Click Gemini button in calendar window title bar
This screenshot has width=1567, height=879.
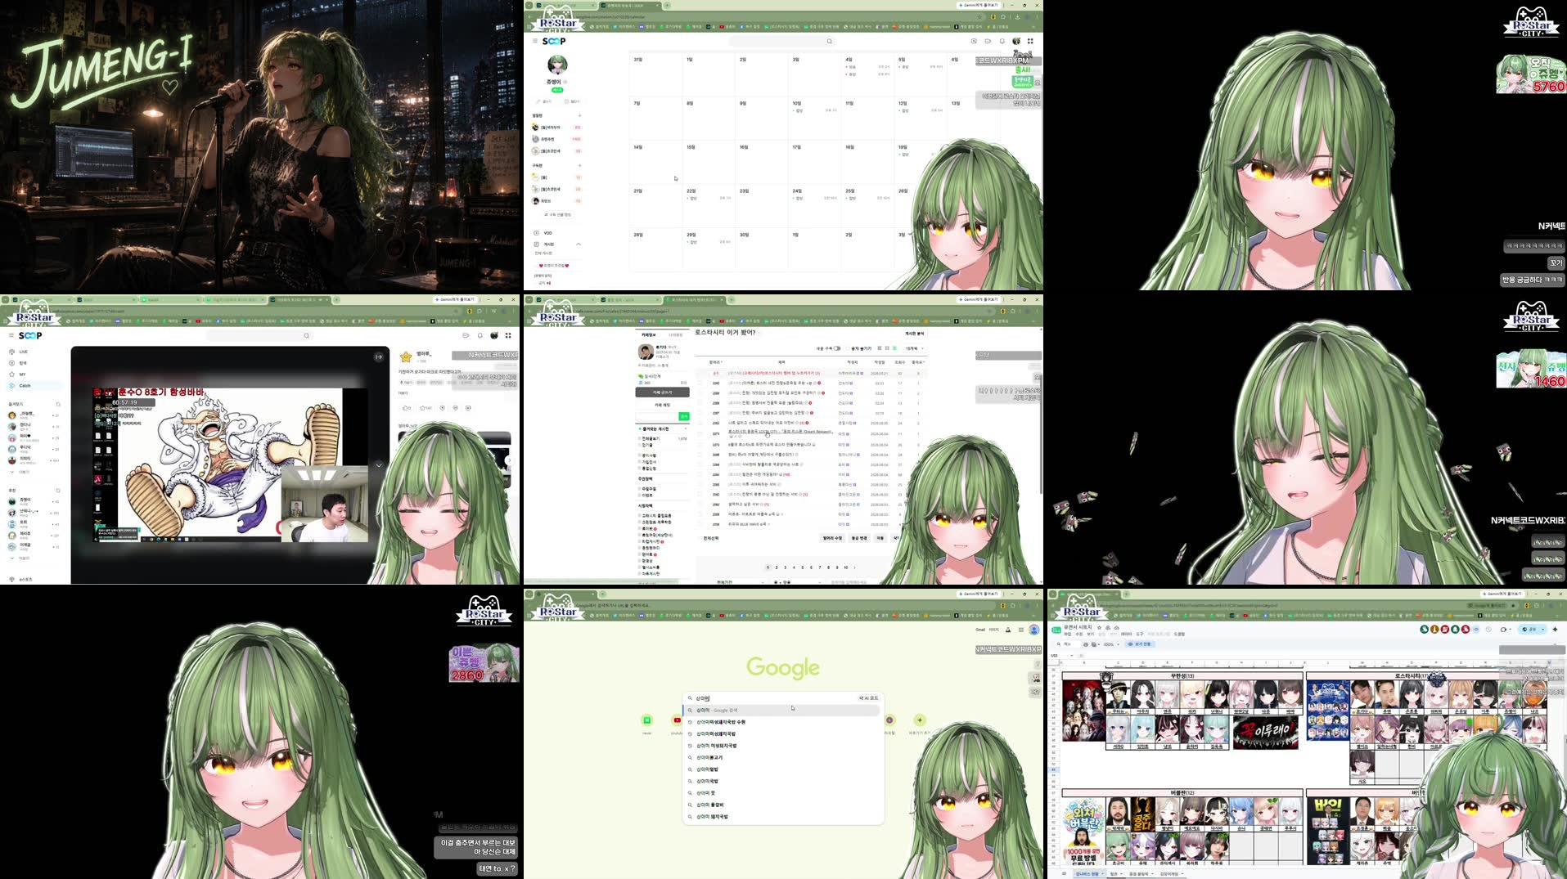coord(980,5)
